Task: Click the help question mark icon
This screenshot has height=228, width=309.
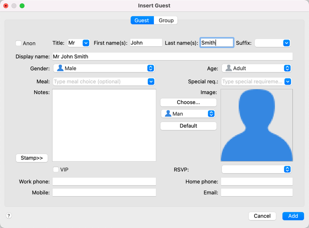Action: [x=9, y=216]
